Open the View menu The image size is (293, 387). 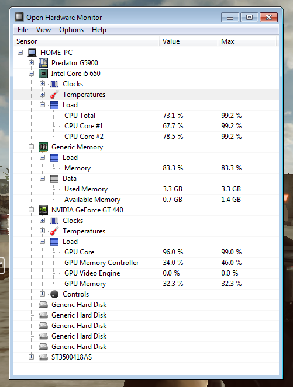coord(43,30)
